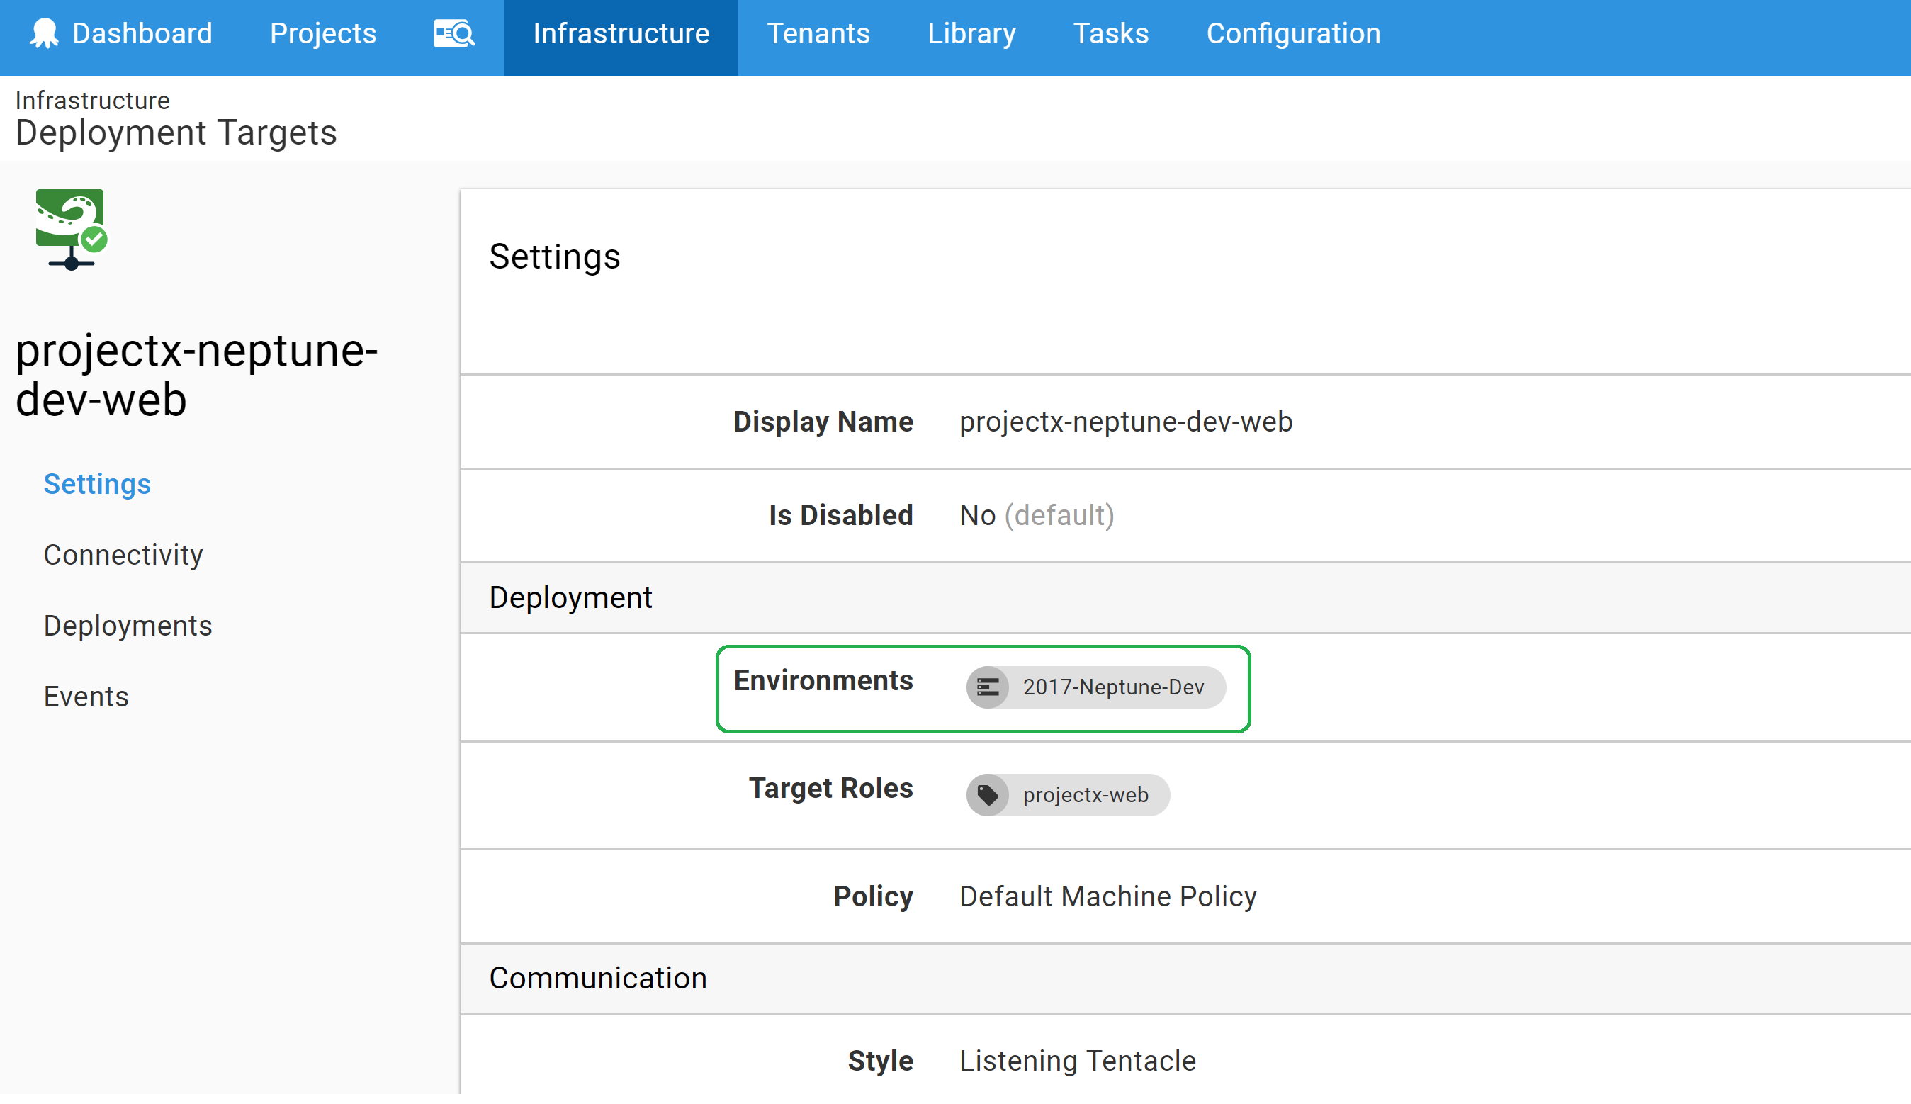The width and height of the screenshot is (1911, 1104).
Task: Open the Tenants section
Action: [x=818, y=34]
